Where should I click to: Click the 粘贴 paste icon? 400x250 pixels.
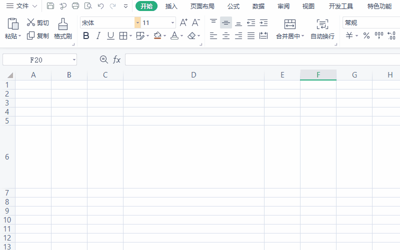(13, 23)
